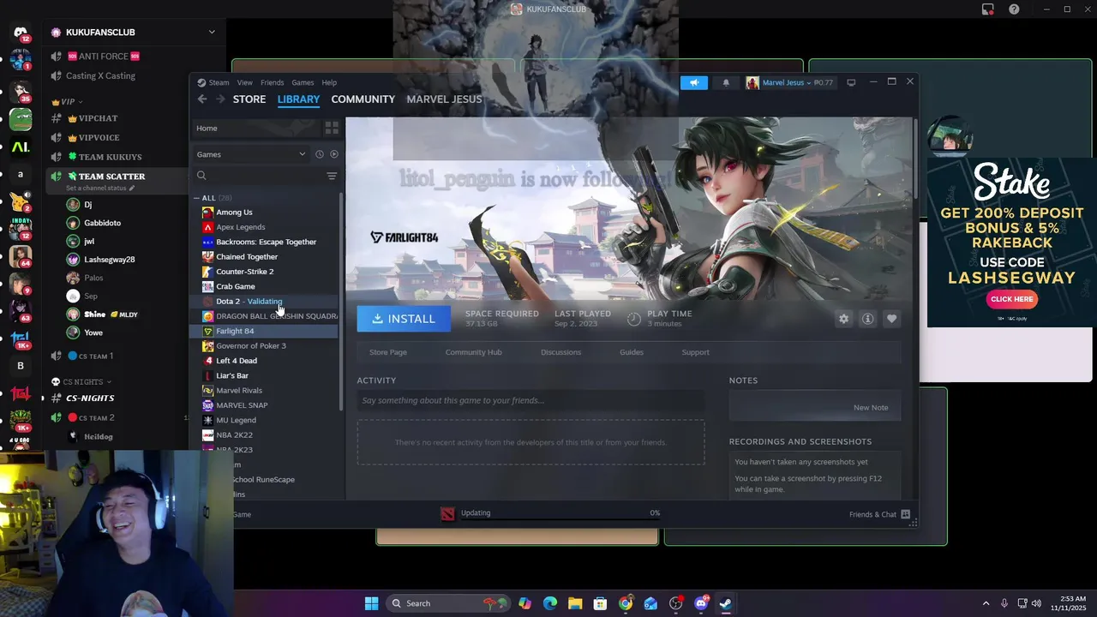Select Among Us in library list
This screenshot has height=617, width=1097.
coord(234,213)
